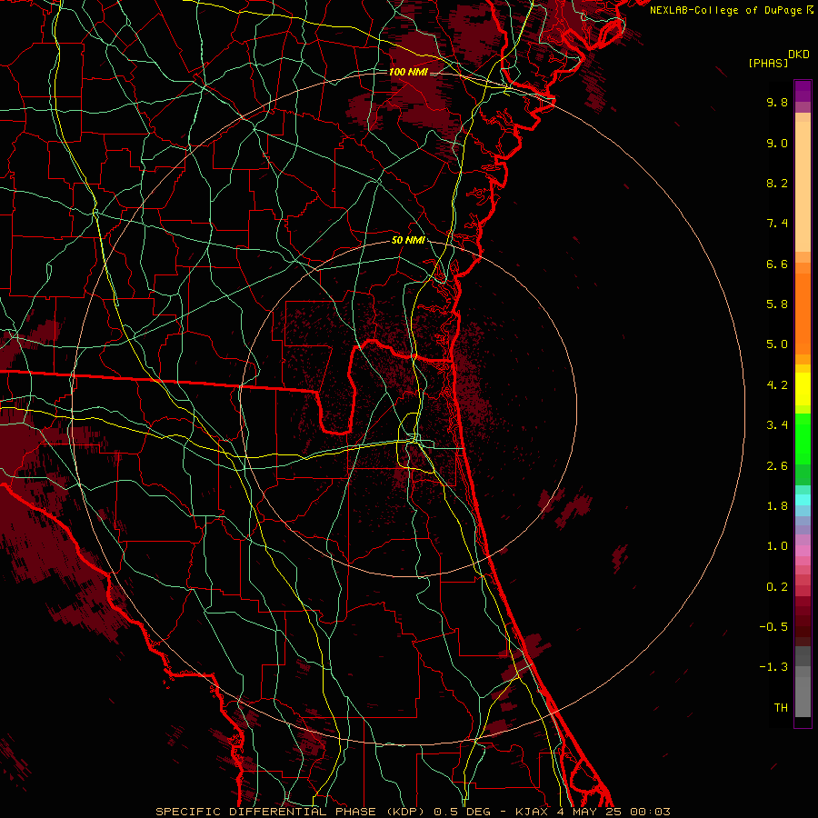
Task: Click the 2.6 scale value
Action: [x=777, y=466]
